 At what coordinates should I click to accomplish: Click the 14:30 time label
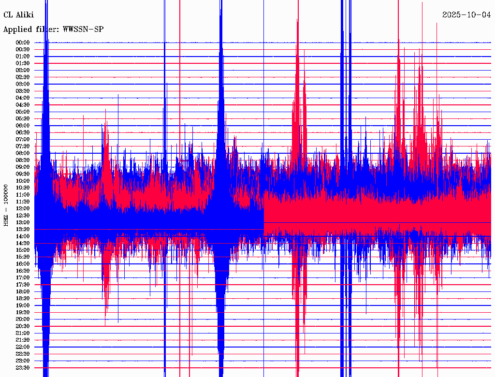tap(23, 244)
